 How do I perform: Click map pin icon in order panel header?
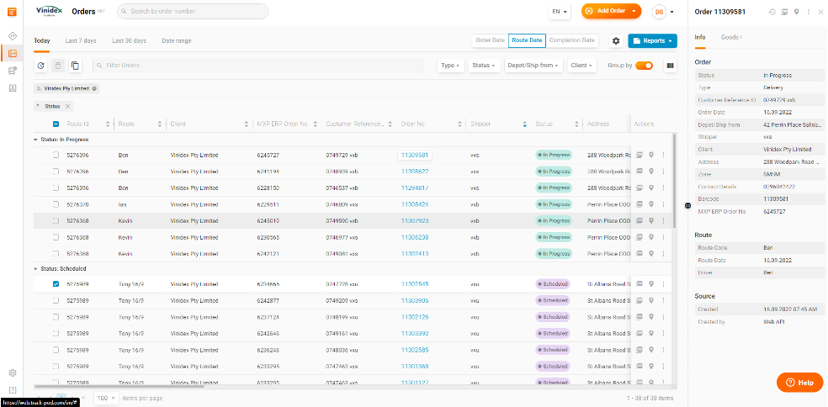tap(796, 12)
